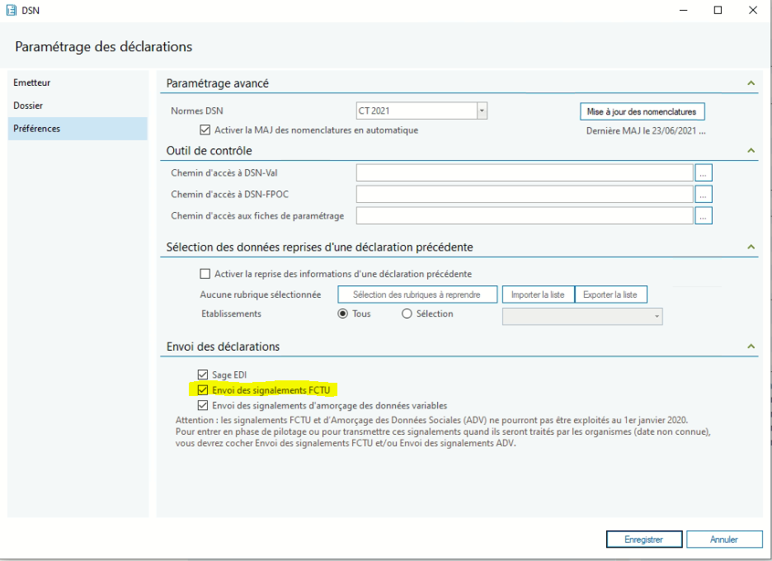Click the DSN window icon in title bar
772x561 pixels.
point(11,10)
